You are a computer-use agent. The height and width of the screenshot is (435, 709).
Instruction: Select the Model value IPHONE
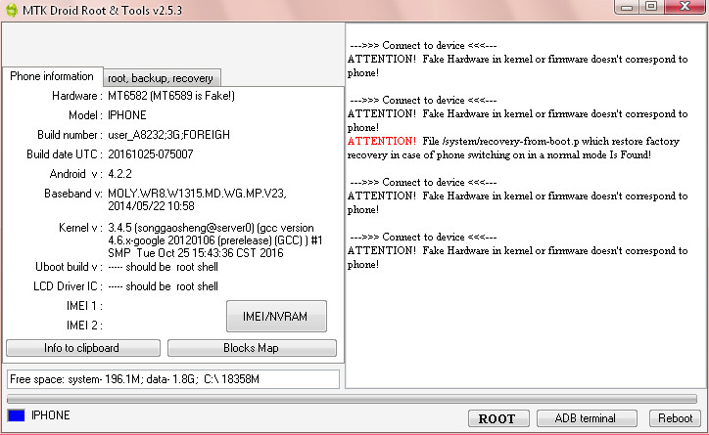127,115
